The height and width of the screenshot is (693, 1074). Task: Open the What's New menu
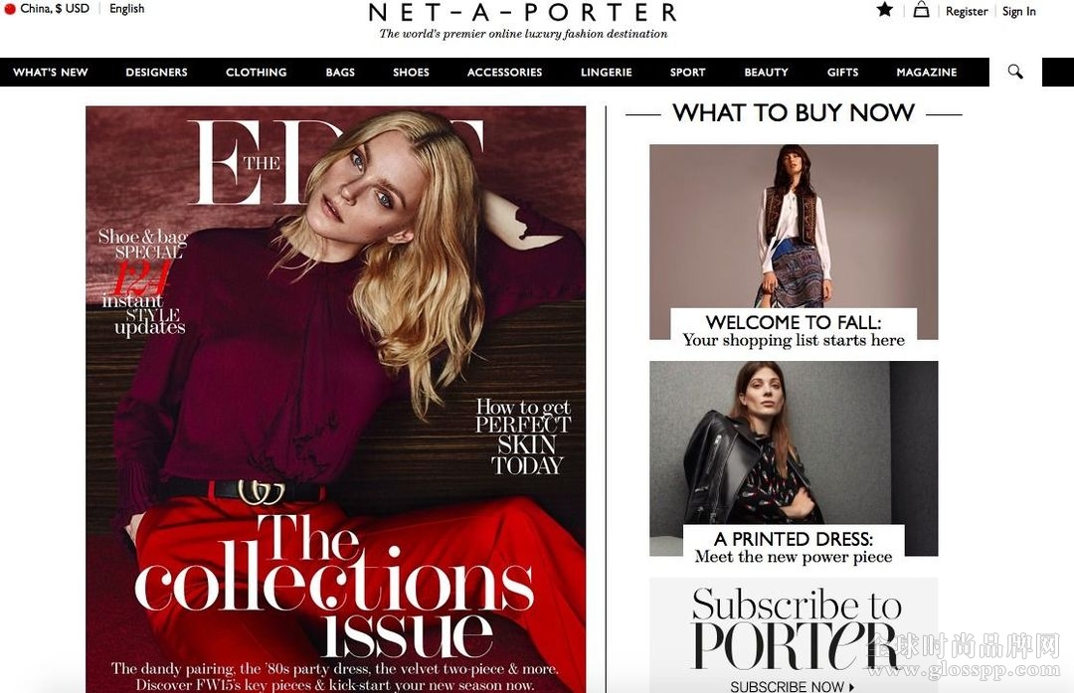tap(51, 72)
